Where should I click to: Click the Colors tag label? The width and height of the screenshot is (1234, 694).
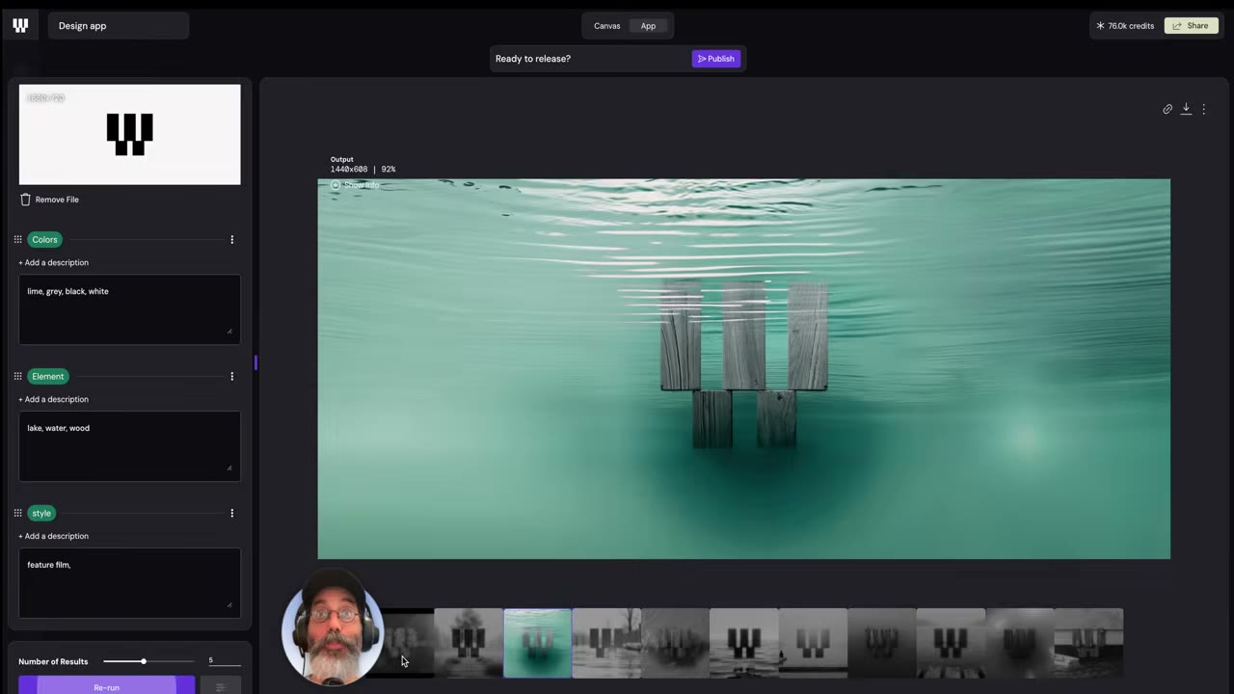(x=44, y=239)
